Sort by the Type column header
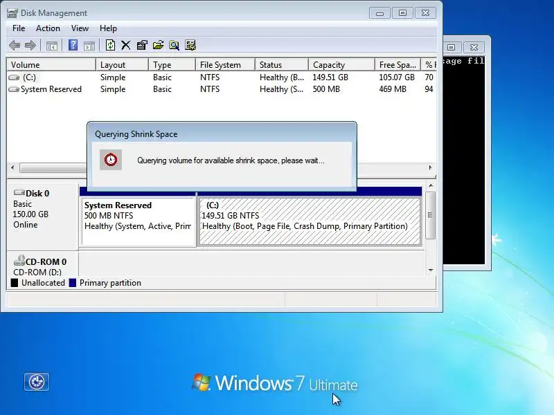The image size is (554, 415). pos(172,65)
